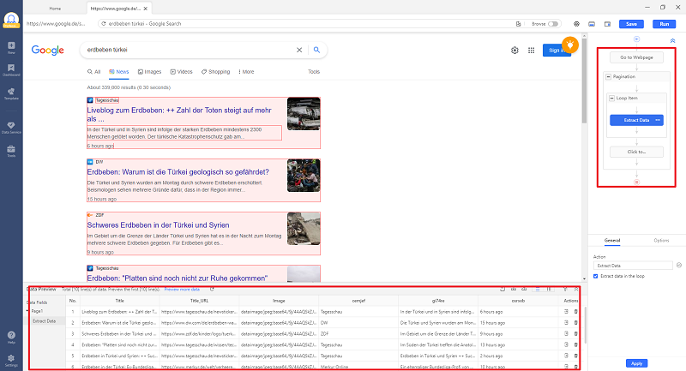Click the red stop node at workflow end
This screenshot has width=686, height=371.
(x=636, y=182)
